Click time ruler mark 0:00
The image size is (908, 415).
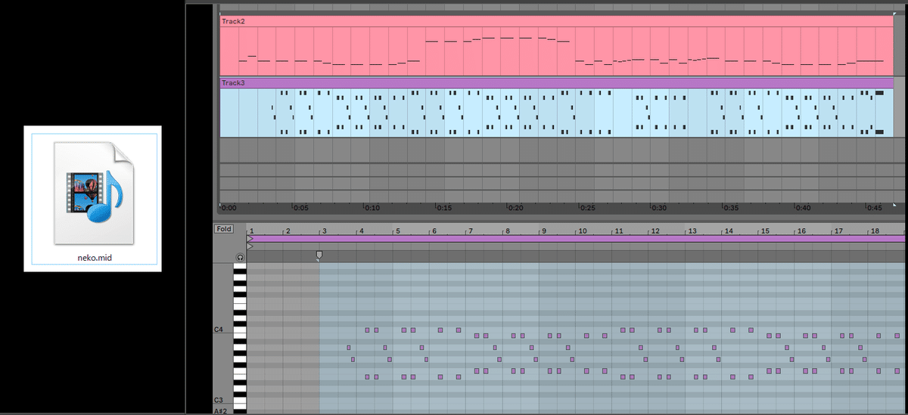(x=229, y=207)
